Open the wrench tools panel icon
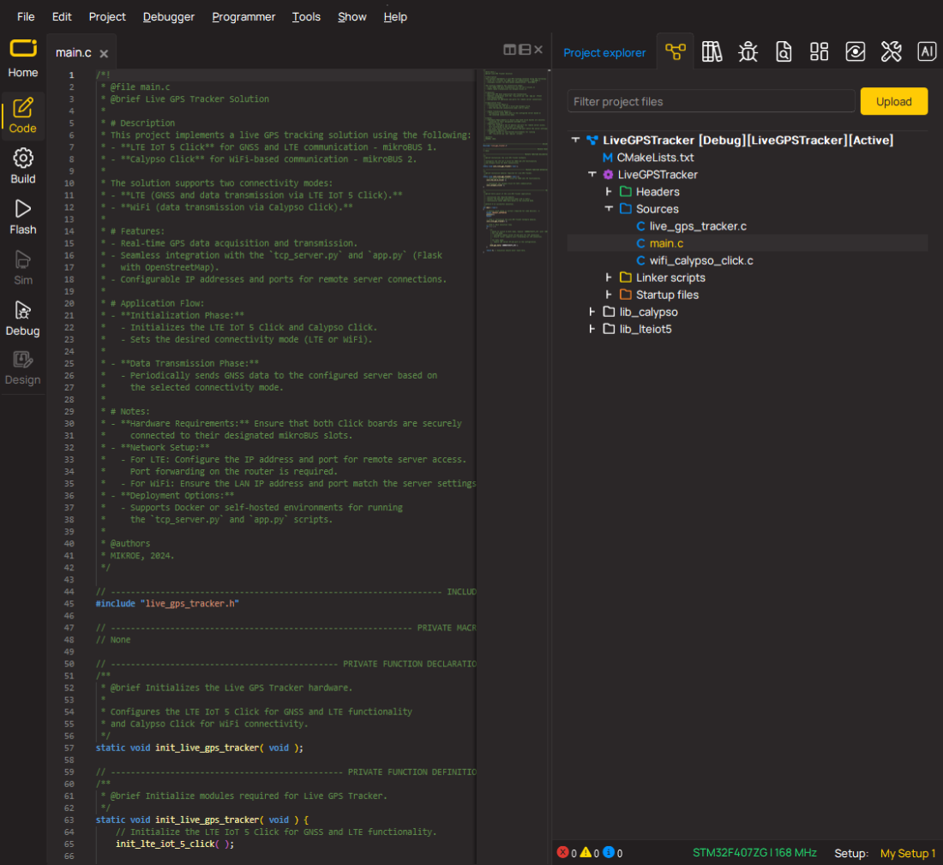The image size is (943, 865). (x=892, y=51)
